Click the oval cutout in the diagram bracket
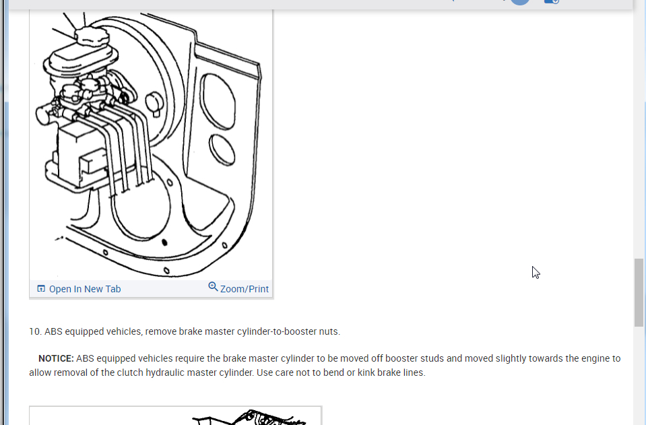Viewport: 646px width, 425px height. 221,150
